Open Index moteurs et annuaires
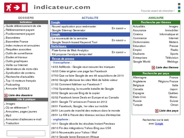Image resolution: width=184 pixels, height=138 pixels. tap(23, 46)
